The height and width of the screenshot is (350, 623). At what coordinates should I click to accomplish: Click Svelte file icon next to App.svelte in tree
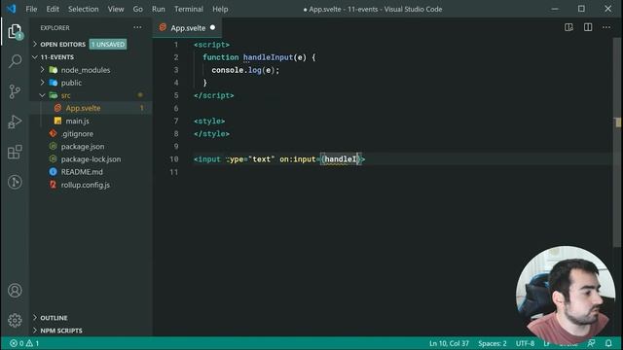click(x=58, y=108)
